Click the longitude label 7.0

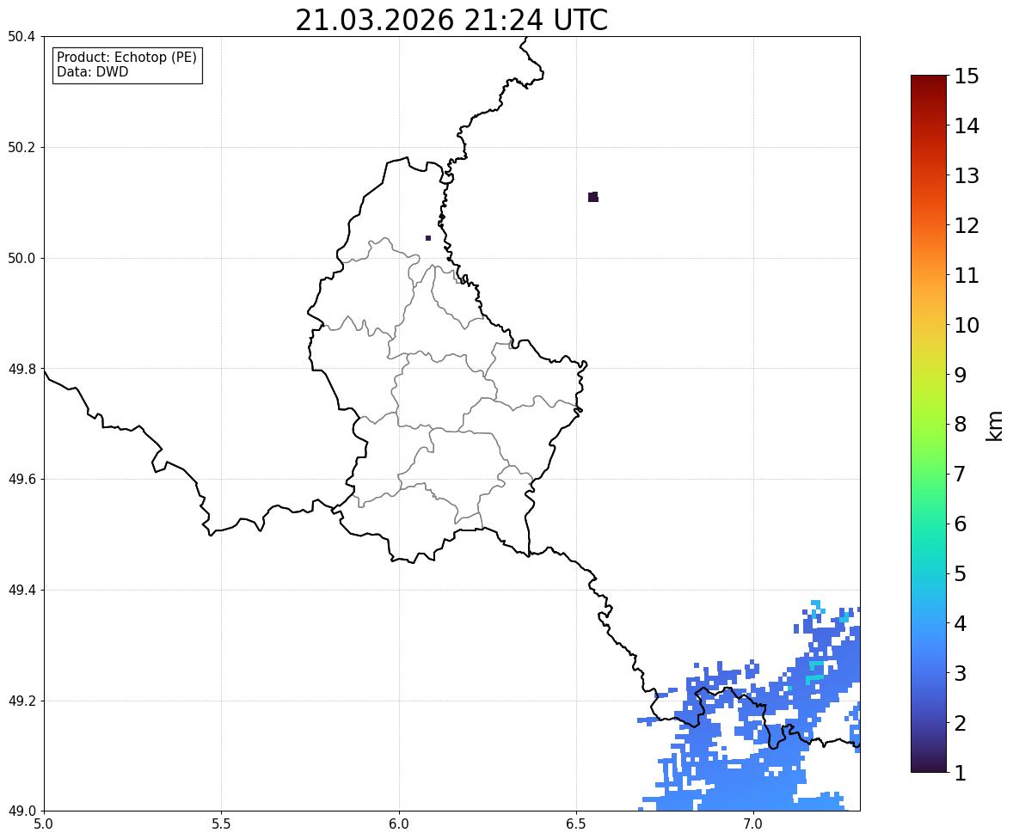click(x=753, y=824)
